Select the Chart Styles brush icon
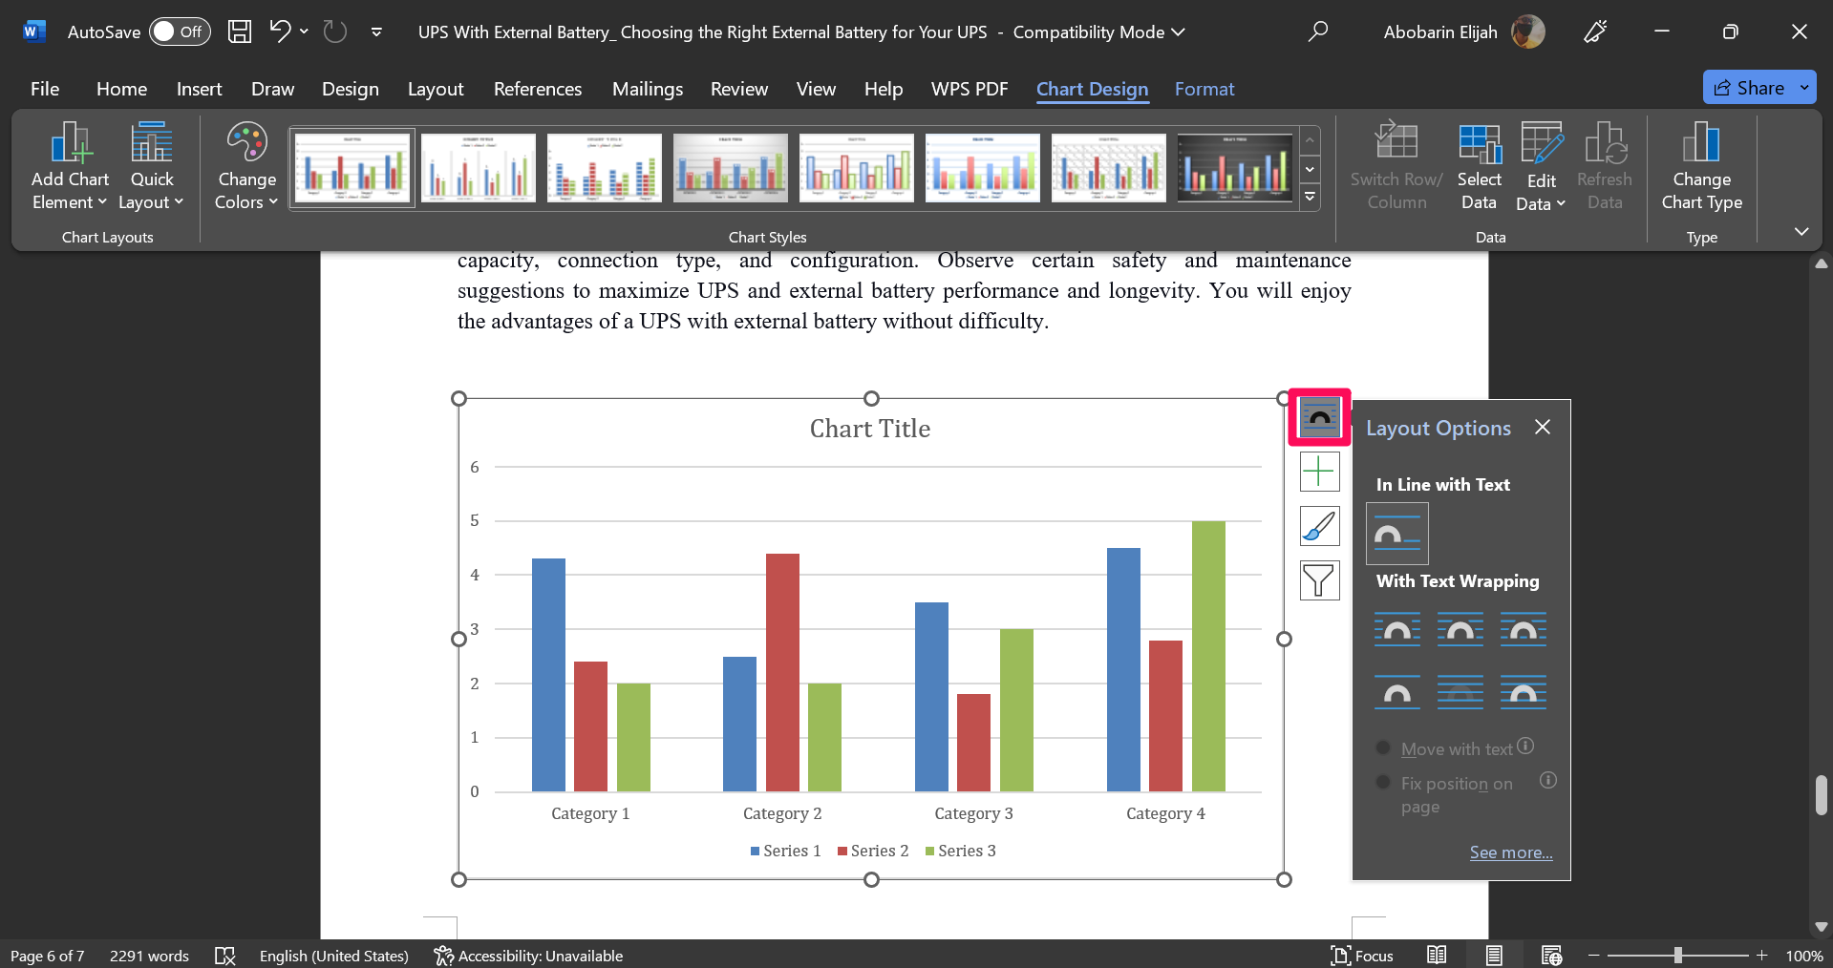Image resolution: width=1833 pixels, height=968 pixels. [1319, 525]
